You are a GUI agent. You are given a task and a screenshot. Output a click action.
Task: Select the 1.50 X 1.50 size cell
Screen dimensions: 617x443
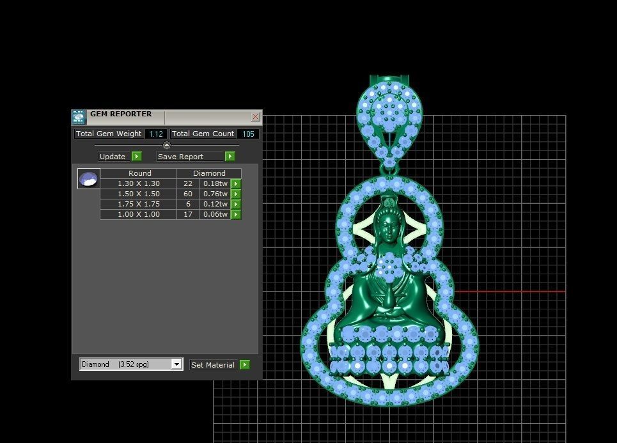point(139,194)
